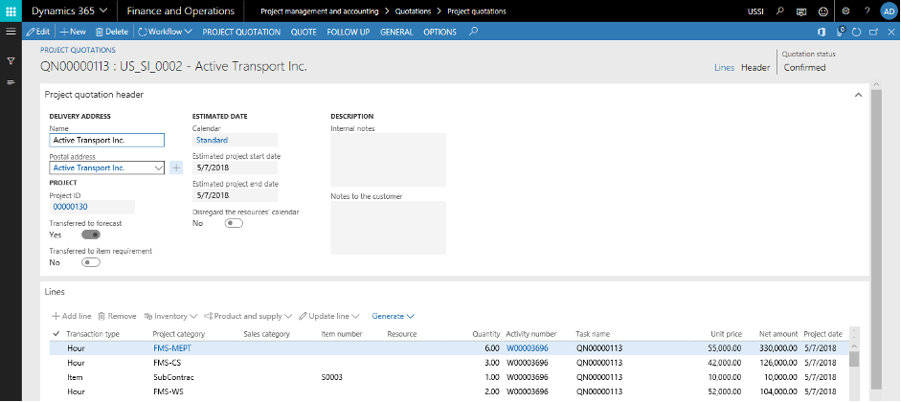Expand the Inventory menu in Lines
The width and height of the screenshot is (901, 402).
[170, 316]
